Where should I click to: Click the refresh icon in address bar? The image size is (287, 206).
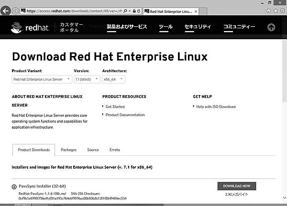(x=138, y=11)
